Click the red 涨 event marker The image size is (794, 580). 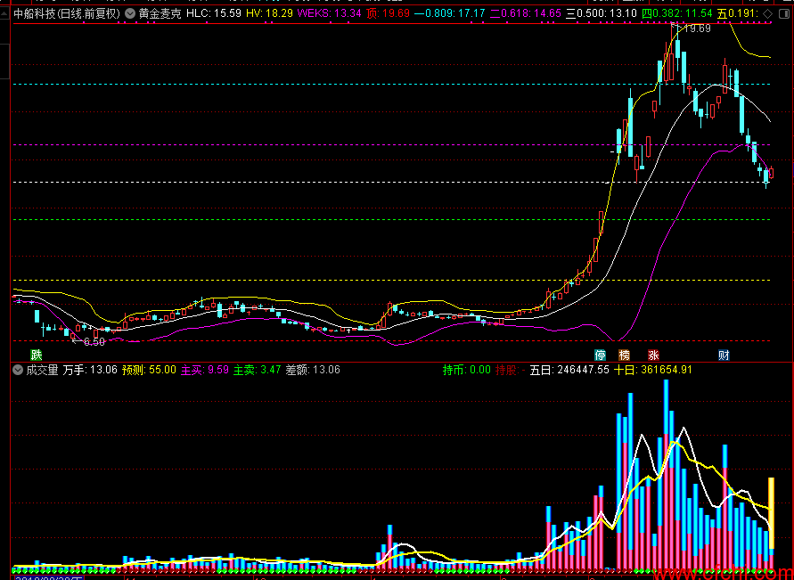click(653, 355)
